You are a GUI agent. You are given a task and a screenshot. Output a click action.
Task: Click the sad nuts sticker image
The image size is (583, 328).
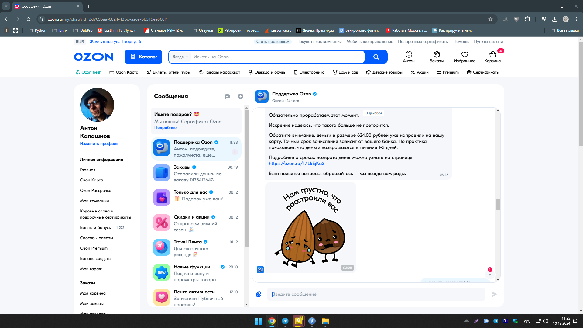310,227
